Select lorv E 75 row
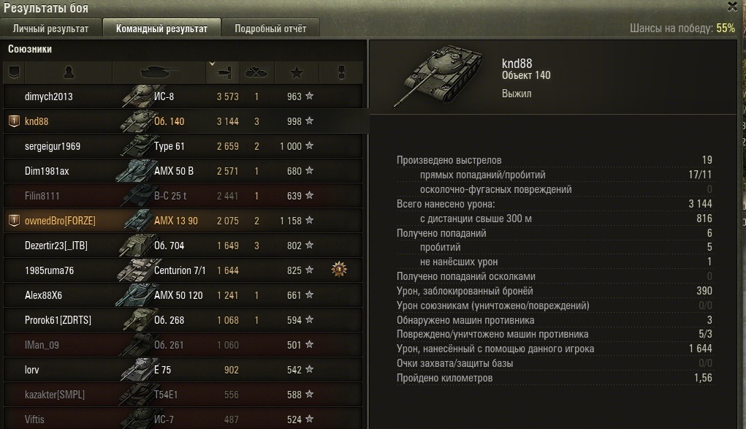This screenshot has width=746, height=429. [x=183, y=370]
